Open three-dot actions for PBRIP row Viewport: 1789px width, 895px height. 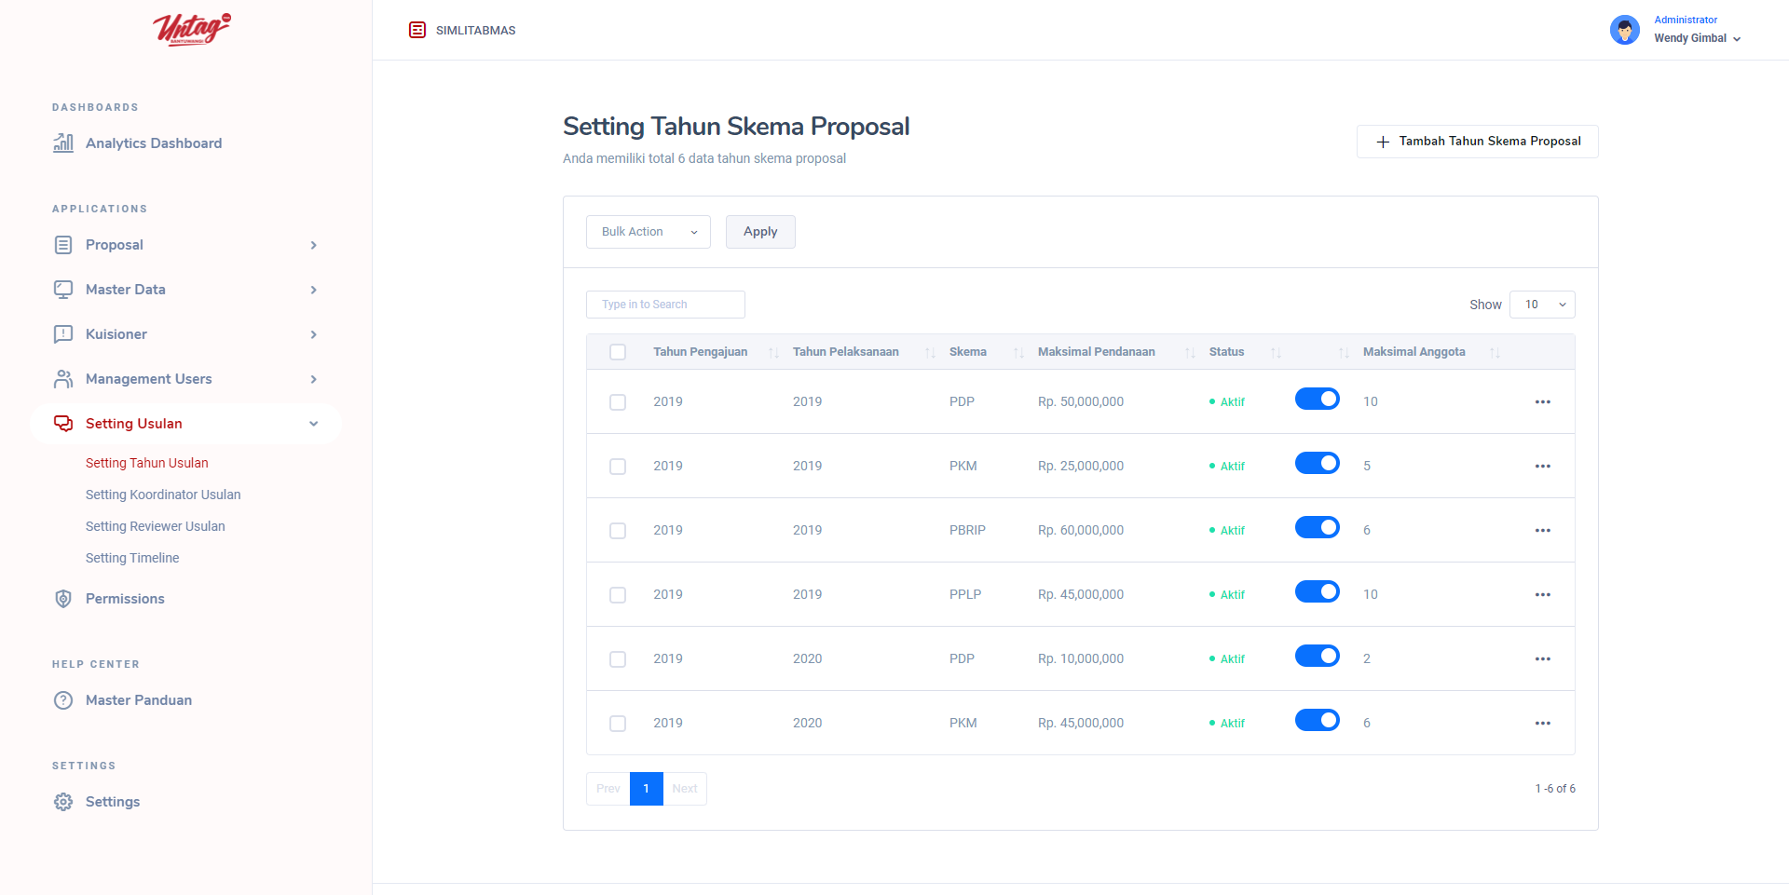pos(1542,531)
